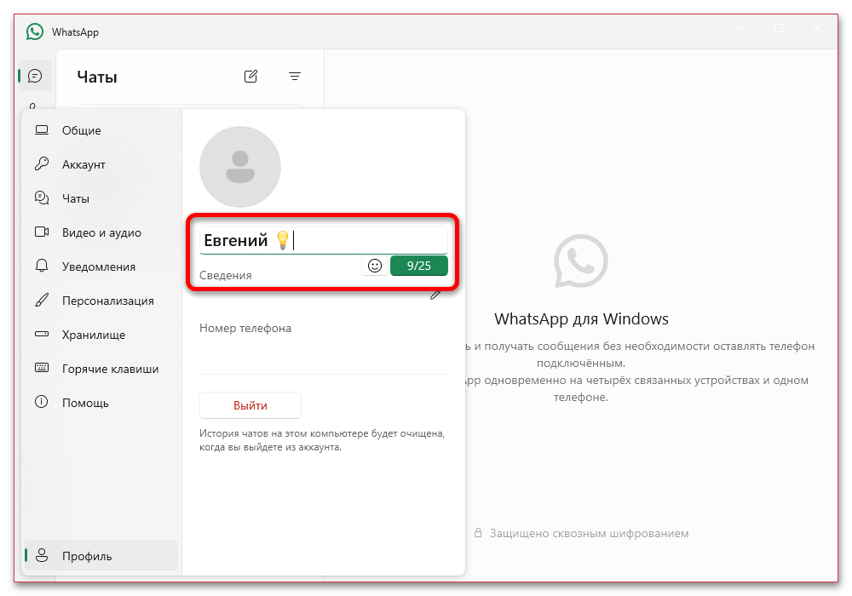
Task: Start a new chat with the compose icon
Action: [250, 77]
